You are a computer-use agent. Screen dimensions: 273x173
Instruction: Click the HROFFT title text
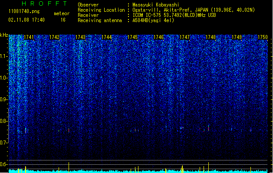(44, 3)
